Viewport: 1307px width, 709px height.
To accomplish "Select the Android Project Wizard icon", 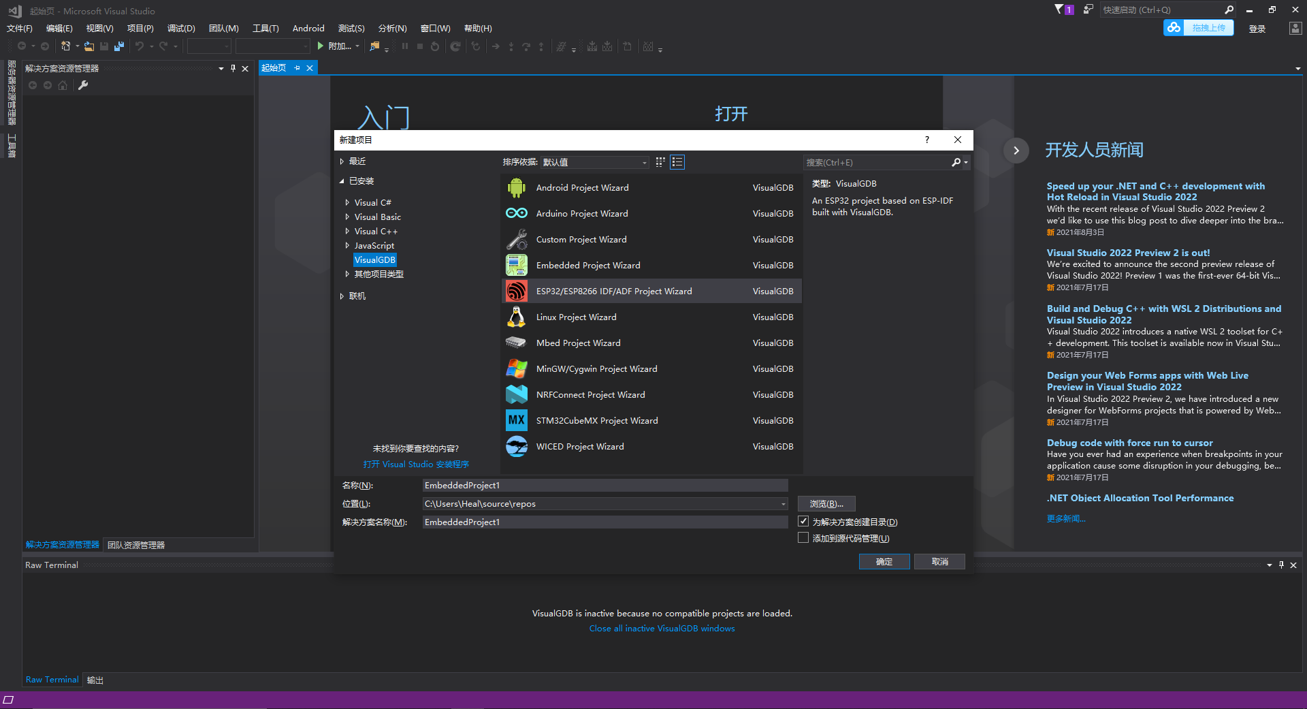I will pyautogui.click(x=517, y=187).
